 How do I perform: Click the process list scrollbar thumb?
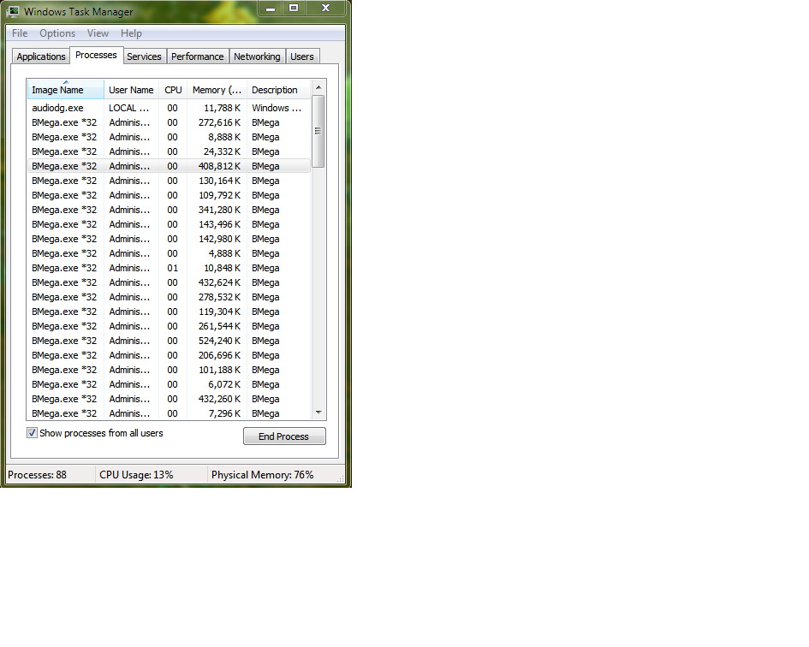318,131
